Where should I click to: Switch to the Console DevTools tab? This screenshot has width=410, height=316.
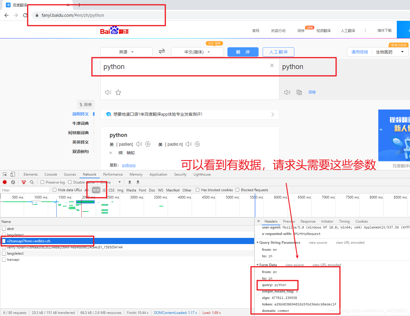pyautogui.click(x=51, y=174)
